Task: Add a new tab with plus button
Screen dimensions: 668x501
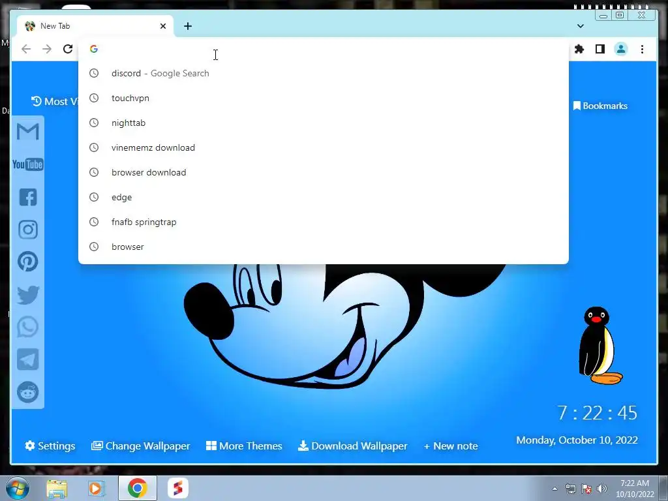Action: coord(188,26)
